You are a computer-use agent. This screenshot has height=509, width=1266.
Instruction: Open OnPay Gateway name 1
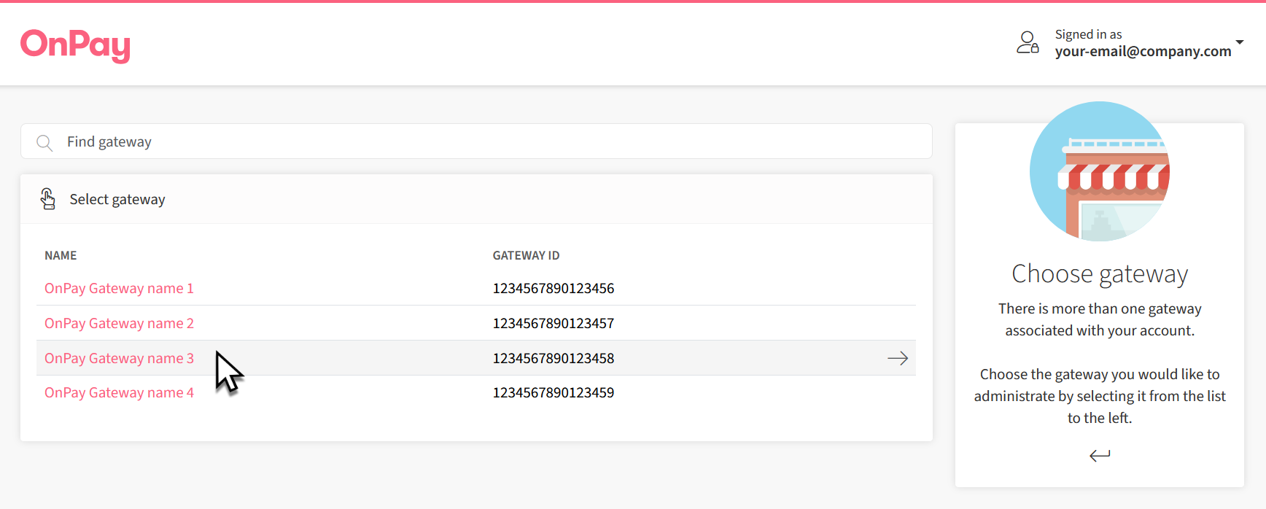click(119, 288)
